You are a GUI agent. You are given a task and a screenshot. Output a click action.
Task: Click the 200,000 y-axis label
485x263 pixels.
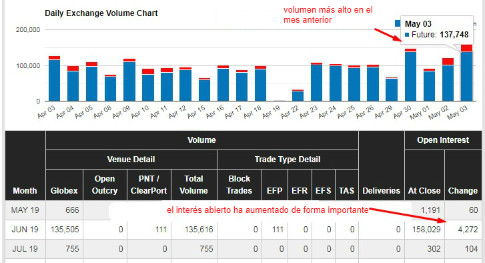point(28,30)
